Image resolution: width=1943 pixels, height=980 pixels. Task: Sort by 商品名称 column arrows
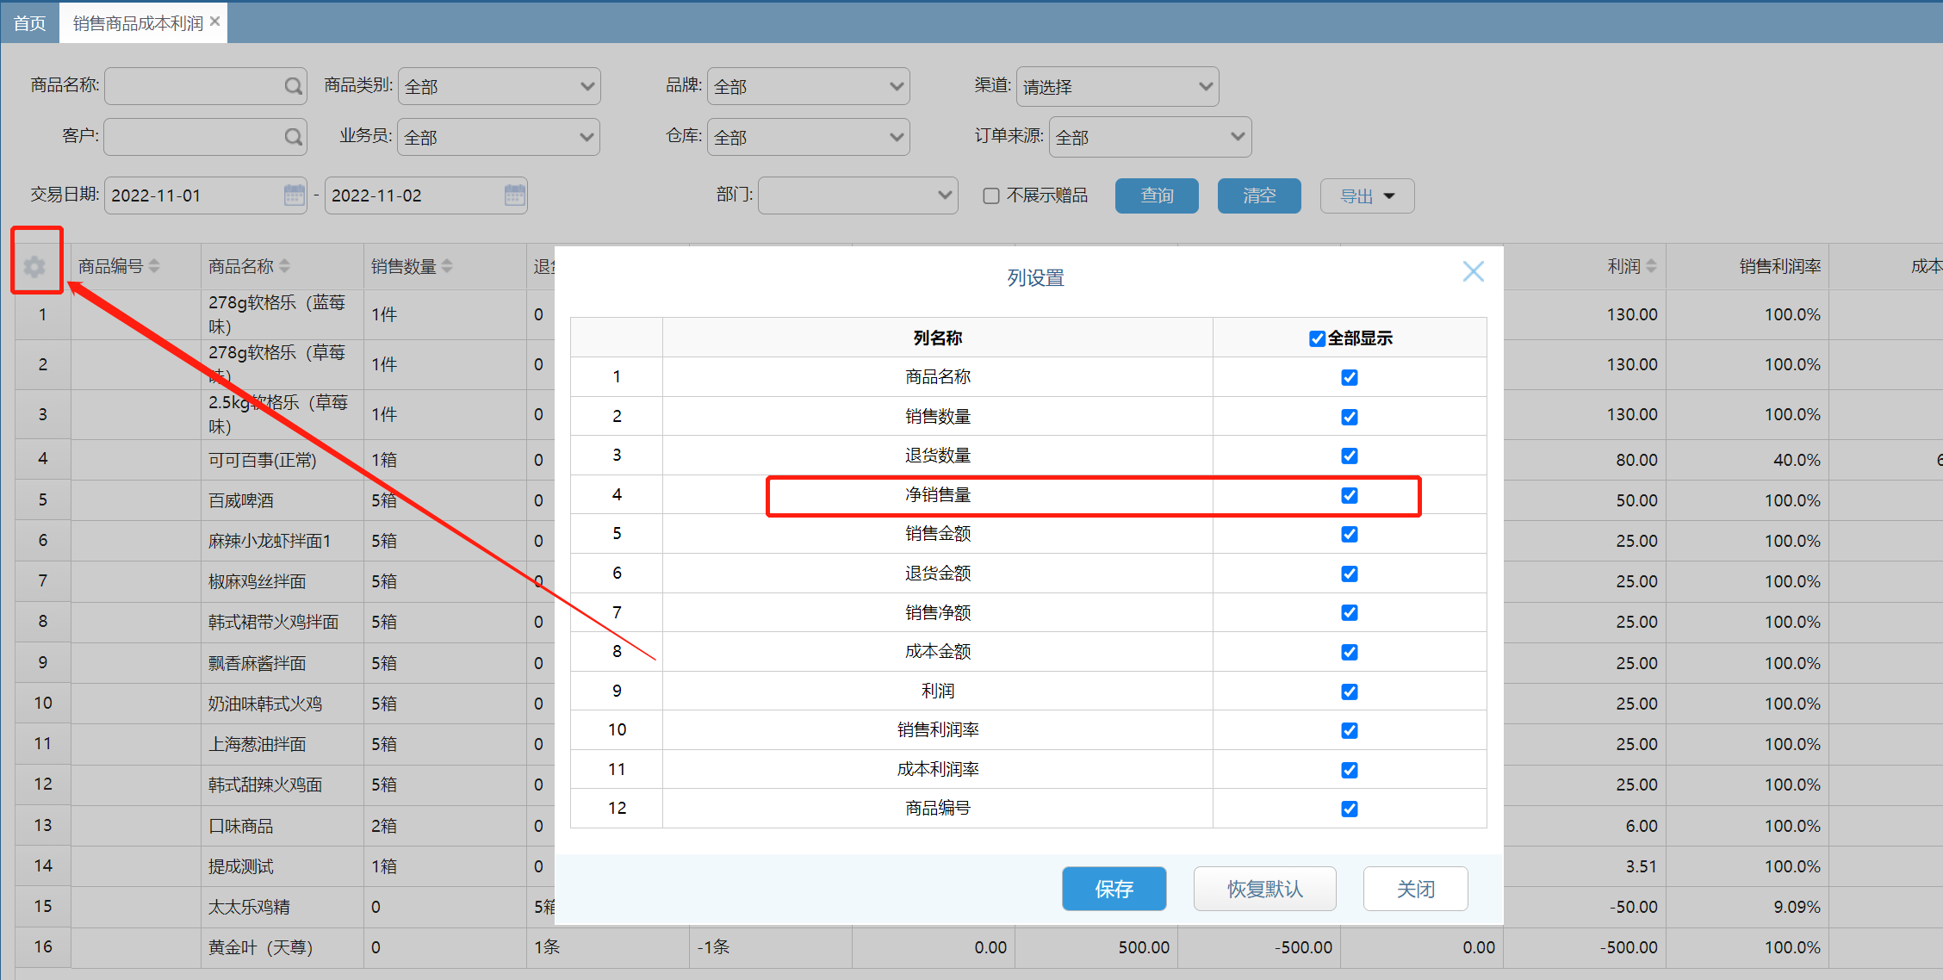point(284,266)
